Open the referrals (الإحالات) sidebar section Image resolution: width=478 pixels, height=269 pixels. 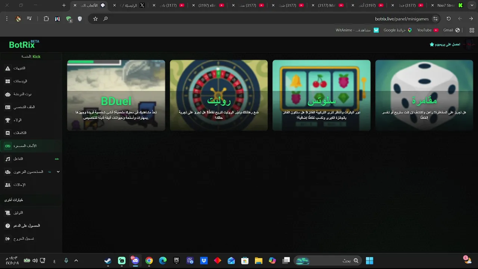coord(31,185)
